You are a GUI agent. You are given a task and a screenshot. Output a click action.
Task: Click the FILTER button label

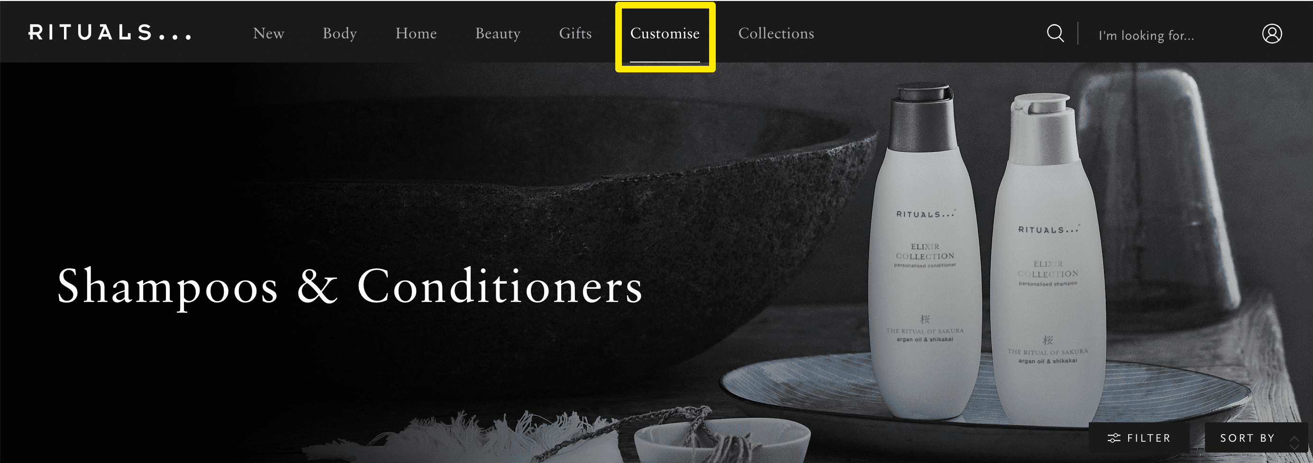(x=1149, y=438)
